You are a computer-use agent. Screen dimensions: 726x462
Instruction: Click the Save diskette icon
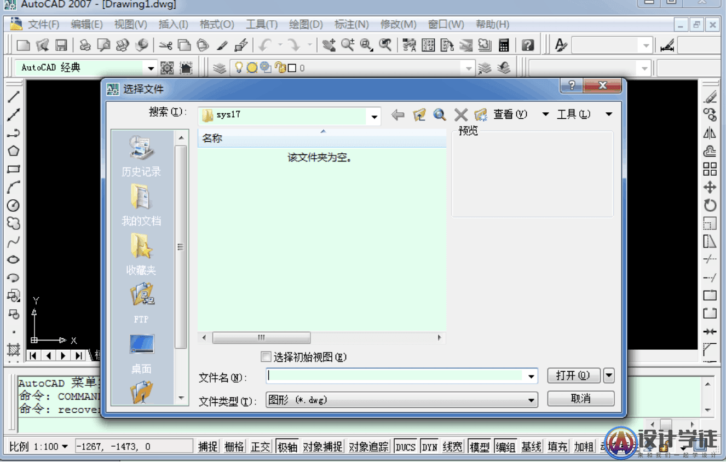[61, 45]
